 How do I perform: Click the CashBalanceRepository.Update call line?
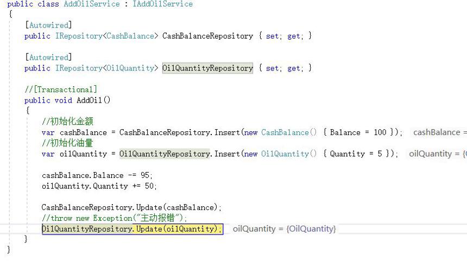tap(131, 207)
